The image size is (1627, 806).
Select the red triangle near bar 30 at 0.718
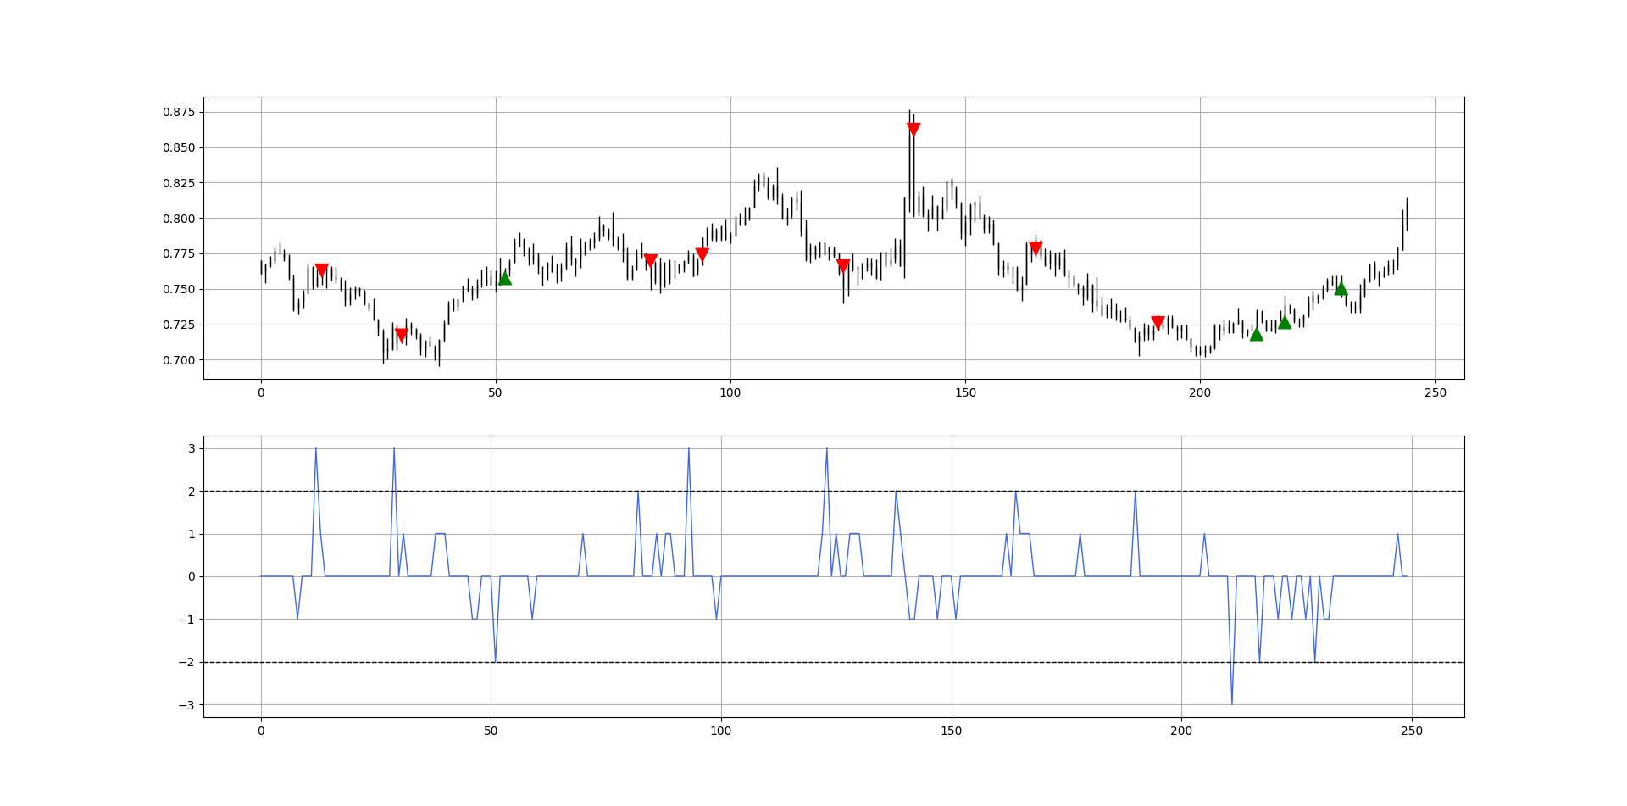tap(402, 335)
